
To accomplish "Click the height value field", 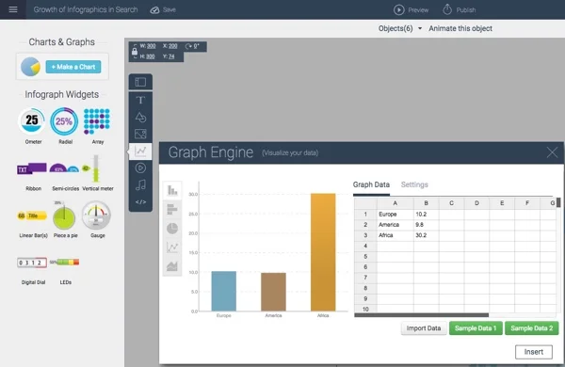I will coord(151,56).
